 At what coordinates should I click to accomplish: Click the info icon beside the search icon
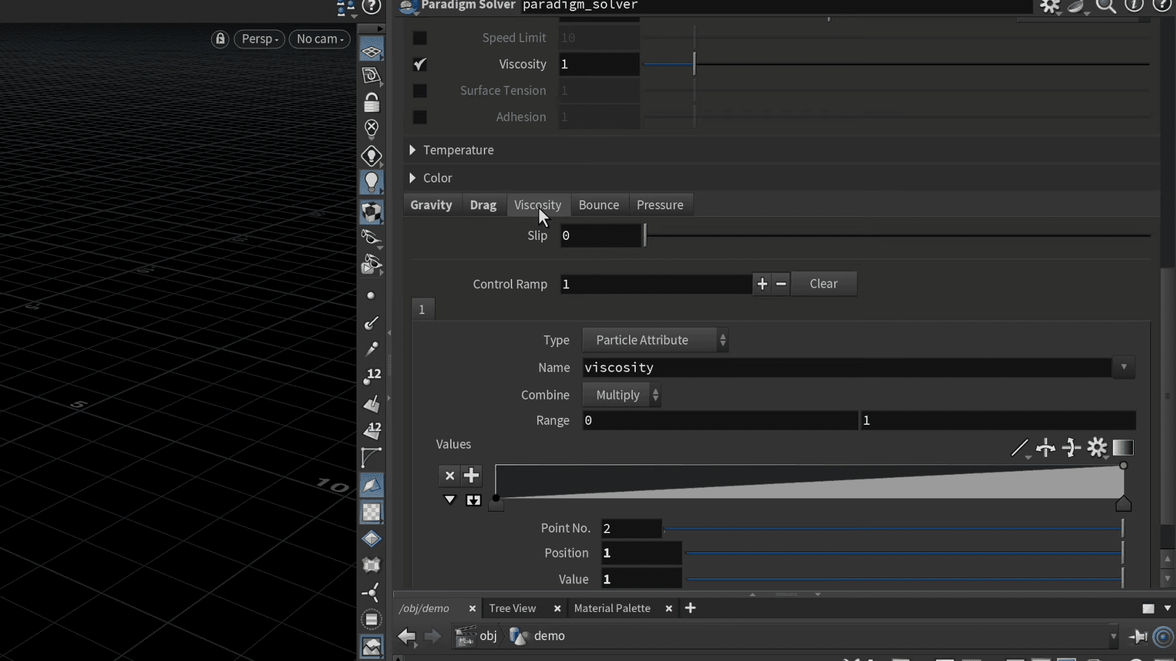point(1134,6)
